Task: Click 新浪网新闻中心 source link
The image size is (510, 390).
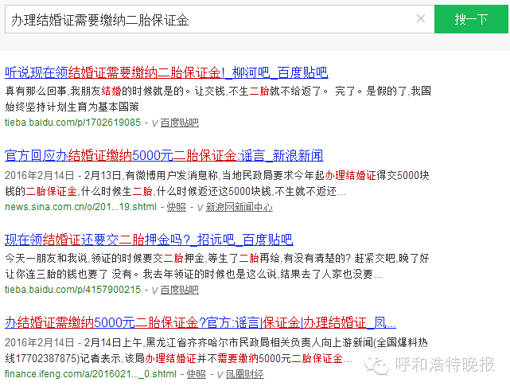Action: [239, 207]
